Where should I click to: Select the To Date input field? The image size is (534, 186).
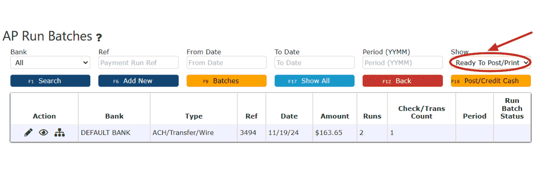[315, 63]
